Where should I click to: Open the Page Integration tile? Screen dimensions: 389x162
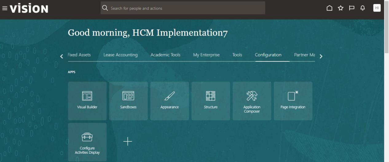click(x=293, y=101)
